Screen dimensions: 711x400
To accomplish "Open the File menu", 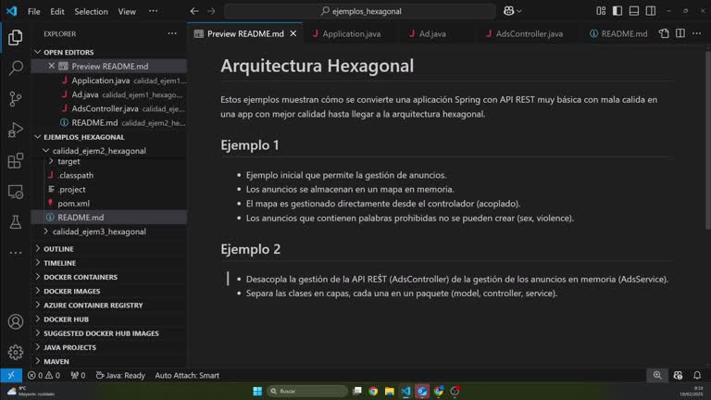I will pos(34,11).
